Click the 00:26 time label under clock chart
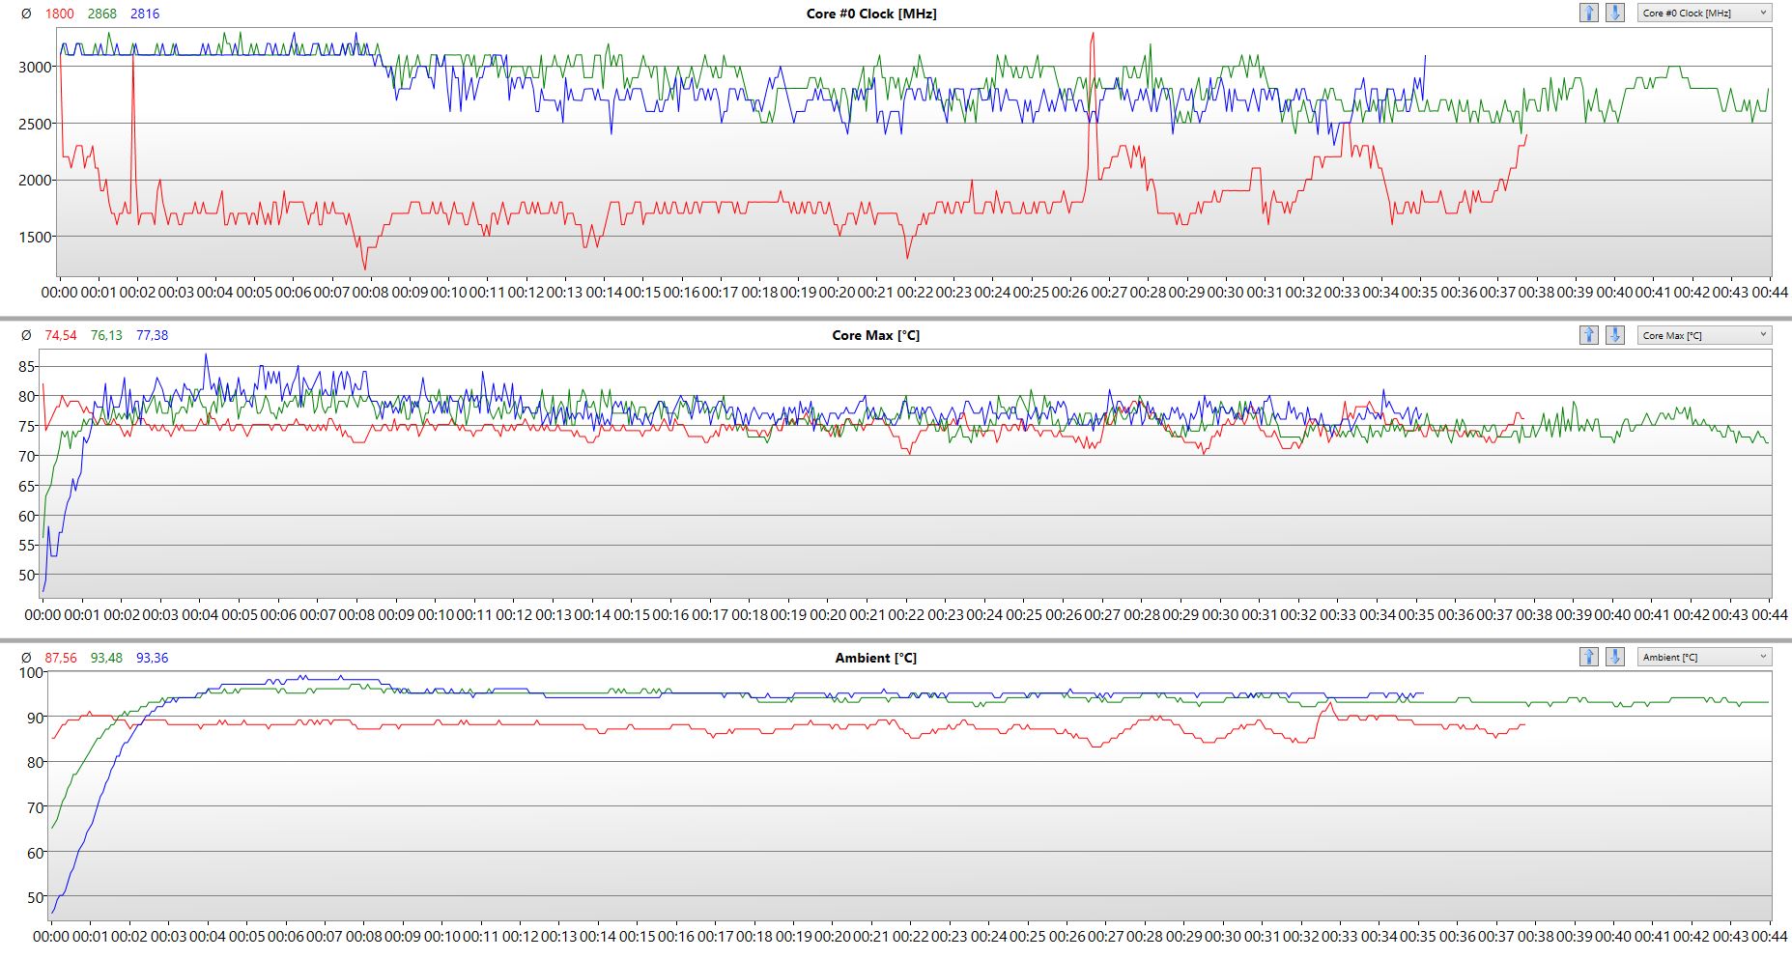1792x959 pixels. click(x=1070, y=292)
